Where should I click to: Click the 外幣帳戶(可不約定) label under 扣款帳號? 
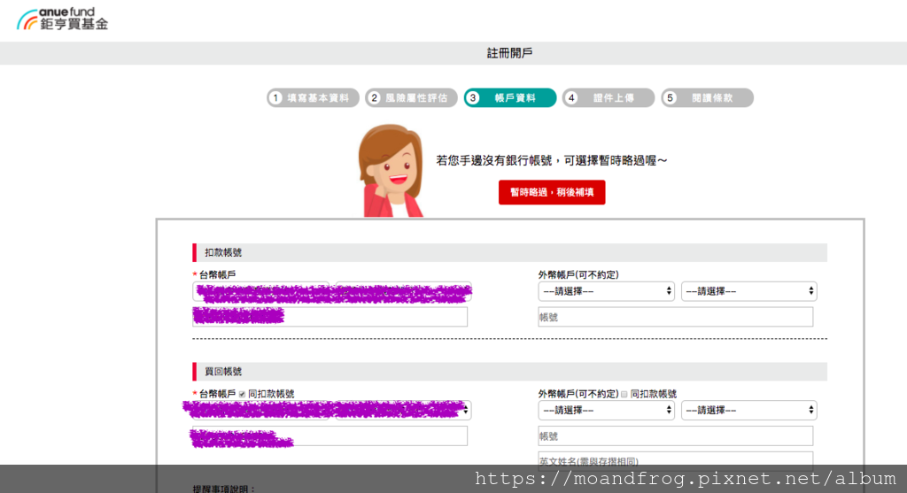[x=578, y=274]
